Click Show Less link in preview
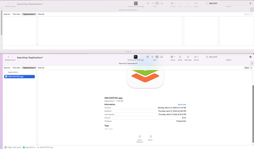 pyautogui.click(x=182, y=105)
